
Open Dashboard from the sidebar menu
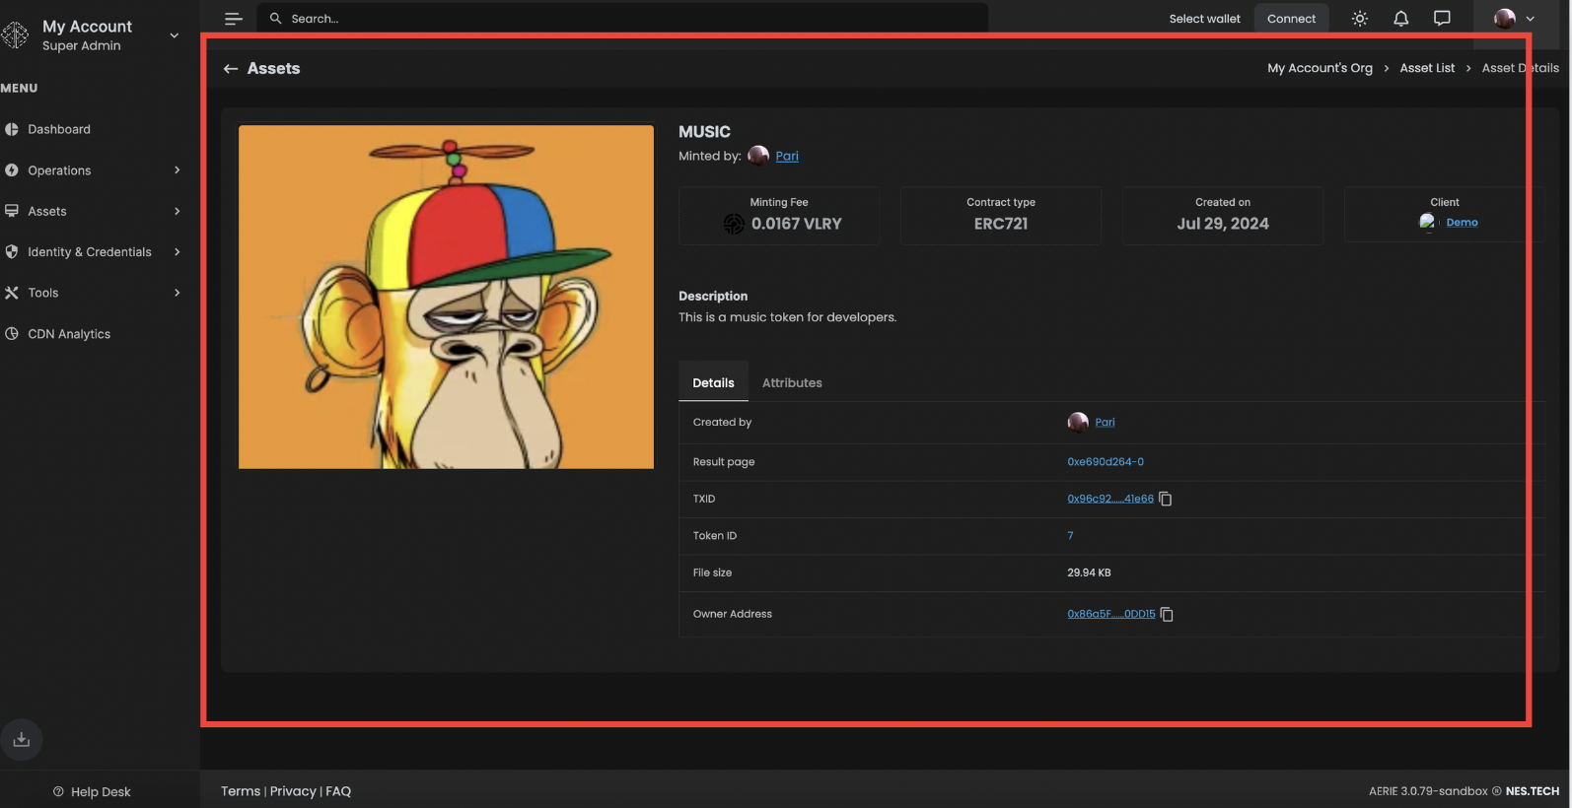[x=59, y=129]
